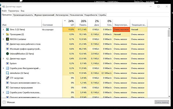Switch to Подробности tab
Image resolution: width=173 pixels, height=109 pixels.
[x=91, y=15]
